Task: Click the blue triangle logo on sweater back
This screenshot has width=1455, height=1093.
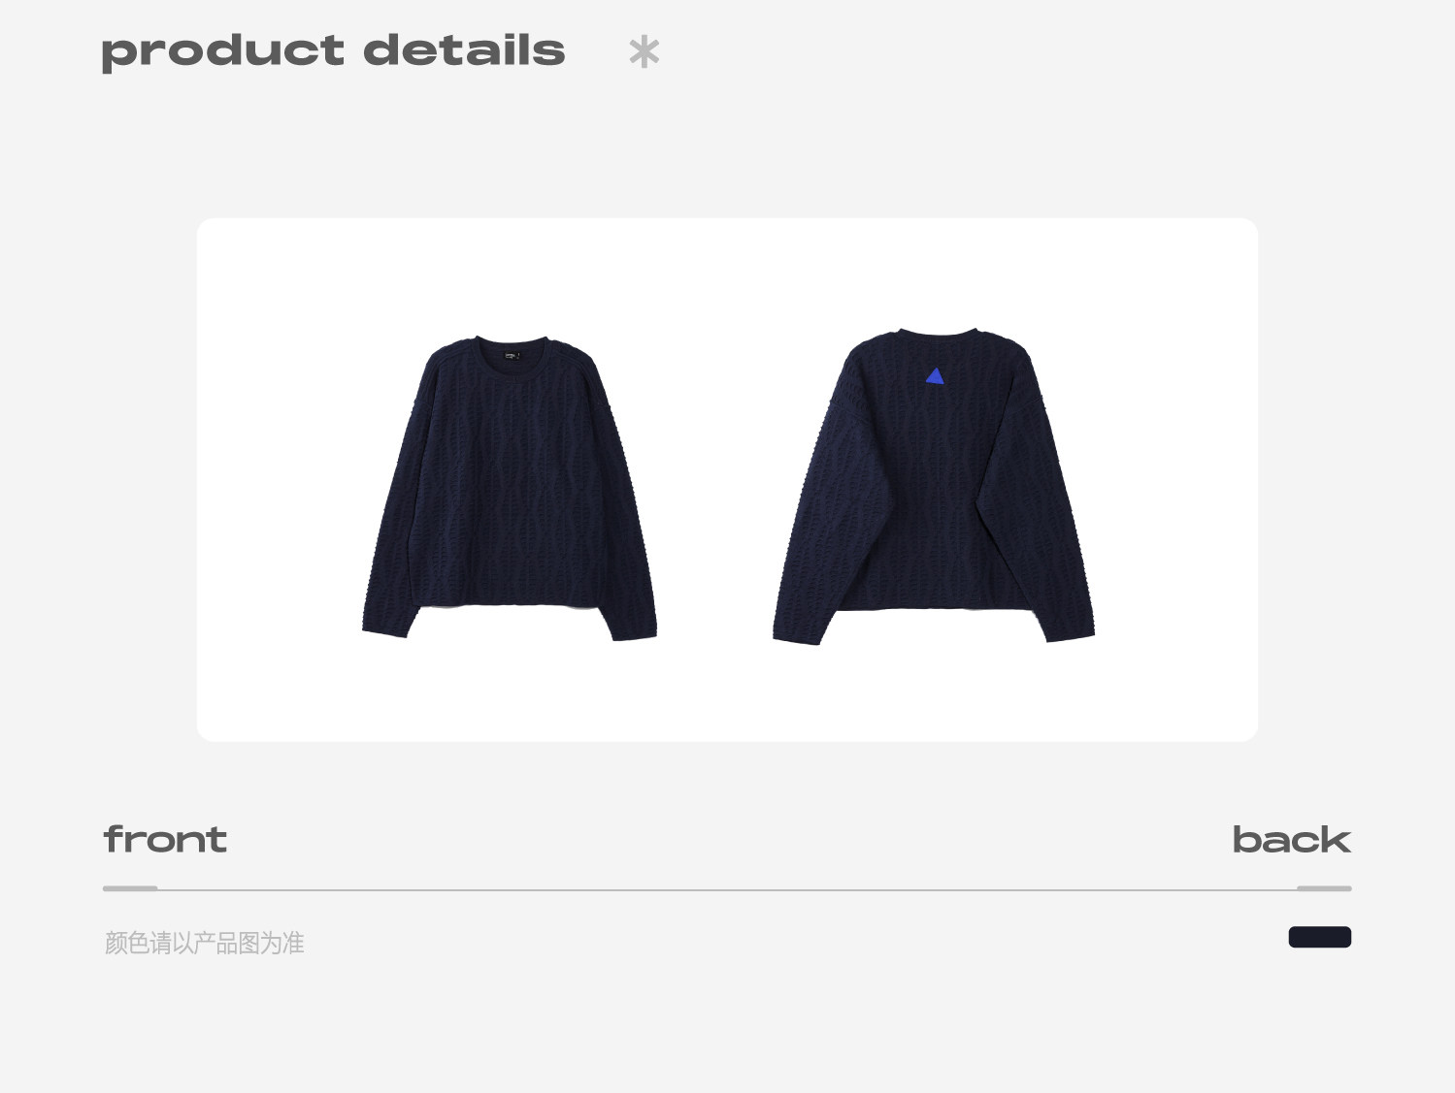Action: tap(935, 375)
